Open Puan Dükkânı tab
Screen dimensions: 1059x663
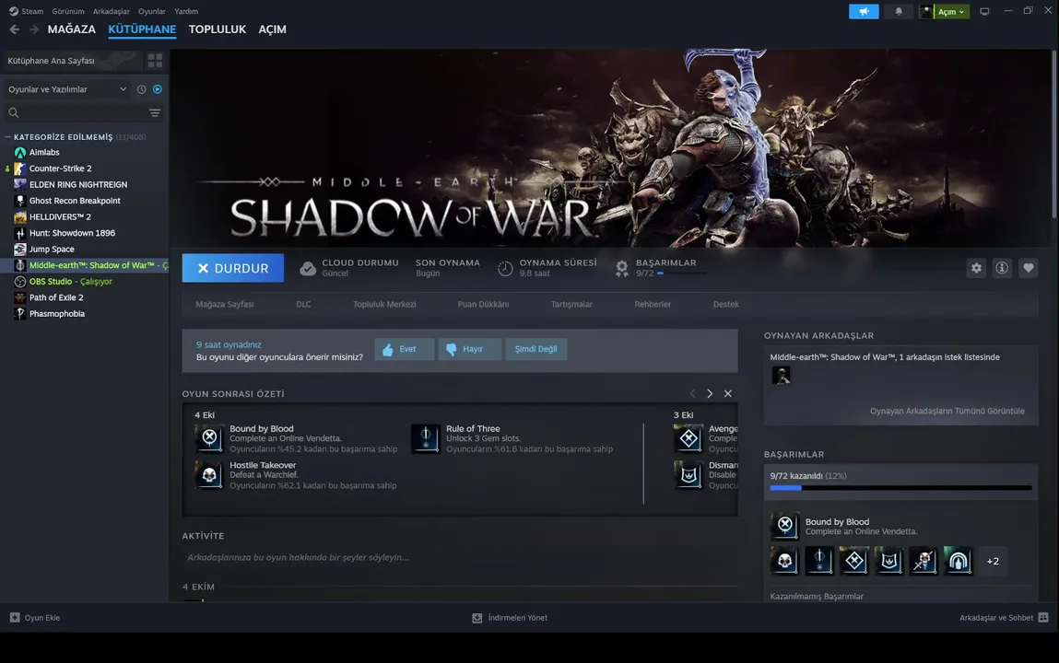tap(484, 304)
